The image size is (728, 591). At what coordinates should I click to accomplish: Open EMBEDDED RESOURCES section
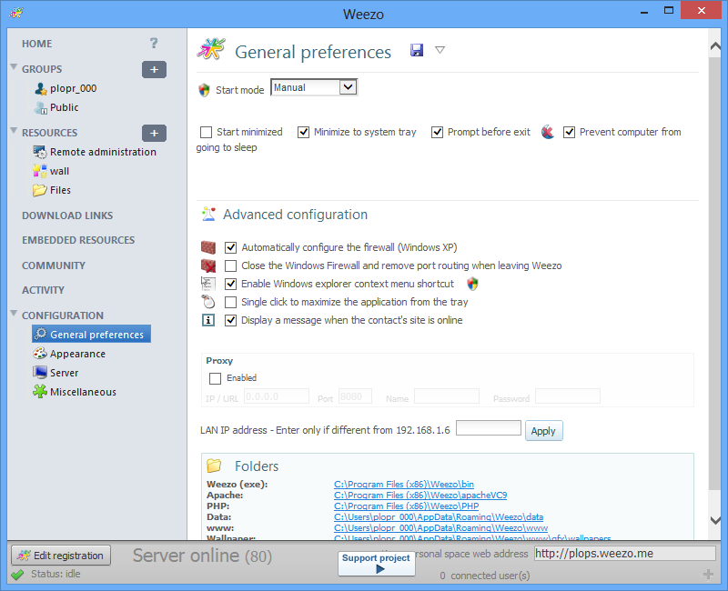coord(78,240)
